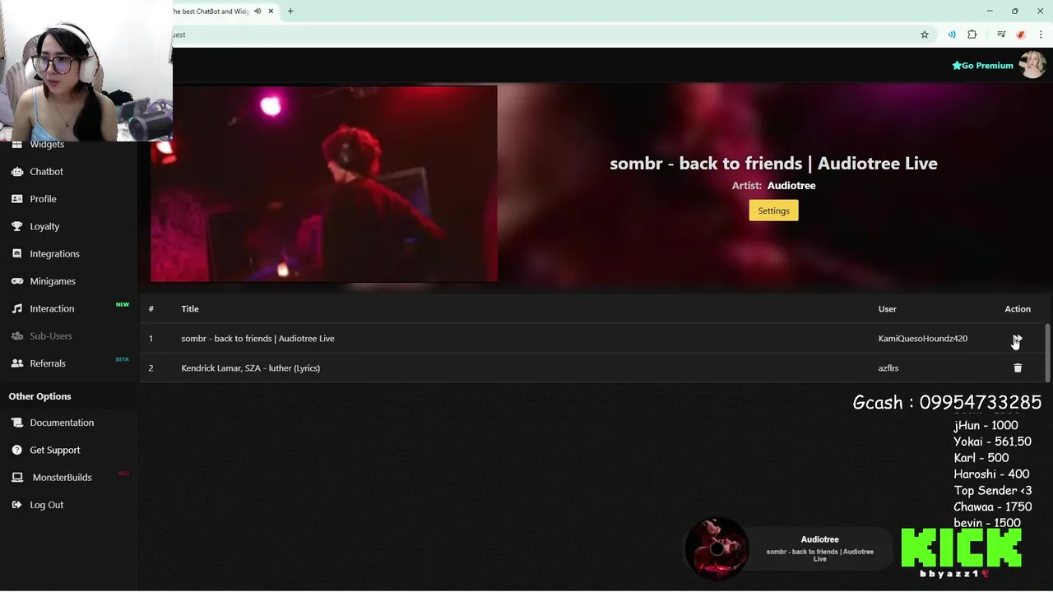Open the Interaction music note icon
This screenshot has width=1053, height=592.
[17, 308]
